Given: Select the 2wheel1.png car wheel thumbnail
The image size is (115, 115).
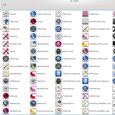Looking at the screenshot, I should click(6, 59).
